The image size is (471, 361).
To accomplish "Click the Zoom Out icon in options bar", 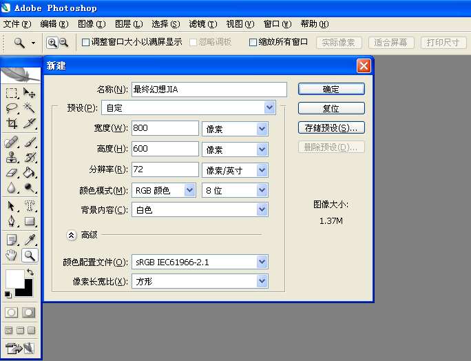I will (x=63, y=43).
